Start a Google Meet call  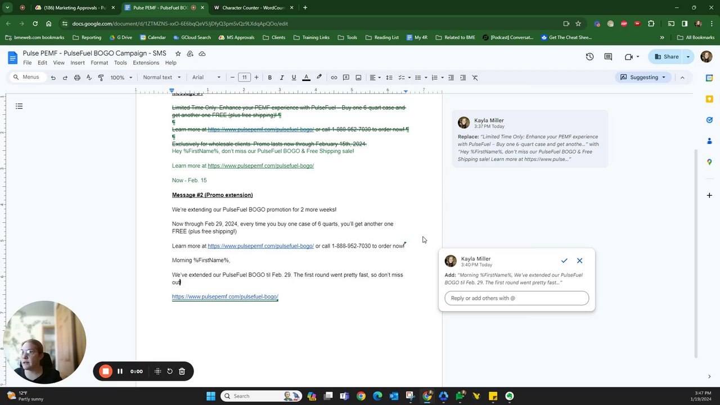point(632,57)
